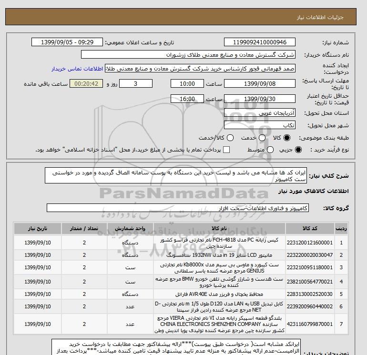The width and height of the screenshot is (367, 355).
Task: Toggle the اسناد خزانه اسلامی payment checkbox
Action: [x=226, y=150]
